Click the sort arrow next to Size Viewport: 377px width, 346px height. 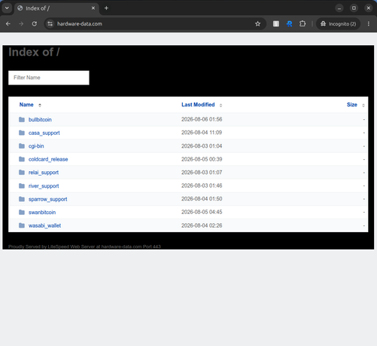(x=363, y=106)
